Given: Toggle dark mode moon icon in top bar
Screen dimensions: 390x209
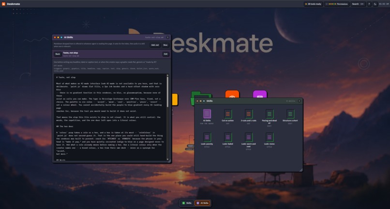Looking at the screenshot, I should point(375,4).
